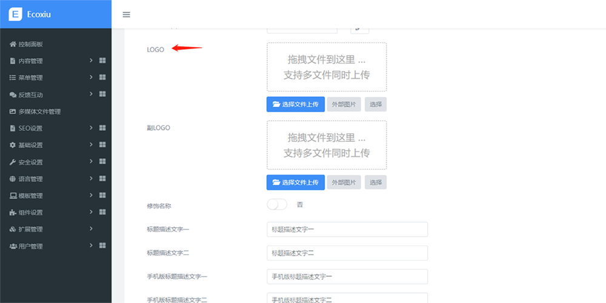Viewport: 606px width, 303px height.
Task: Click the 标题描述文字一 input field
Action: pyautogui.click(x=347, y=229)
